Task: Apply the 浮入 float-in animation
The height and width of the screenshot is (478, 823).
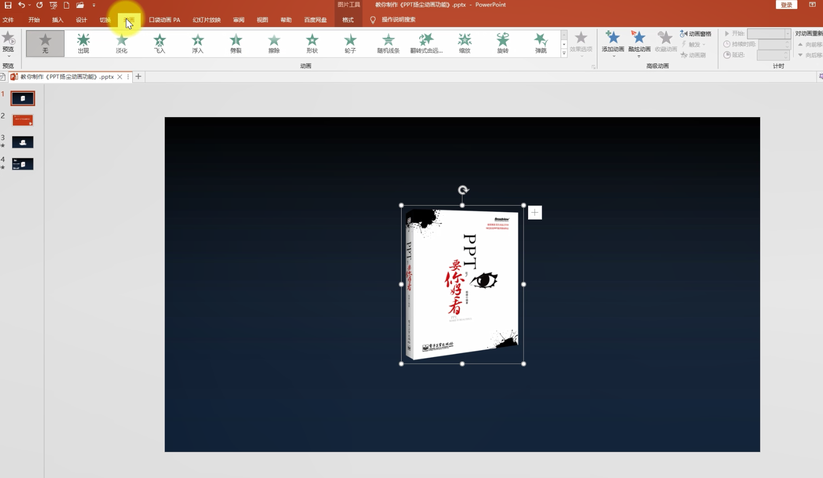Action: coord(198,43)
